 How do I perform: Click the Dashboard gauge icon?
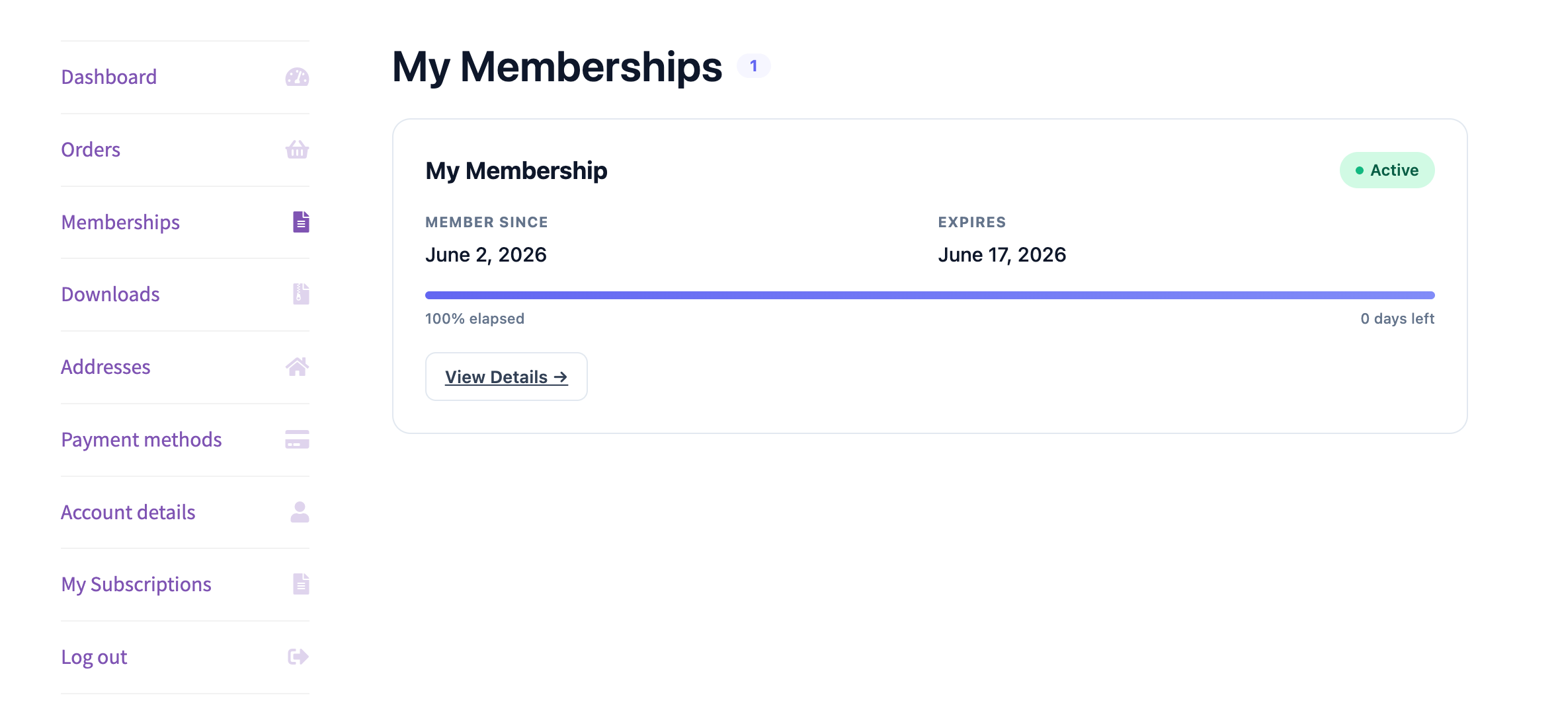point(297,77)
